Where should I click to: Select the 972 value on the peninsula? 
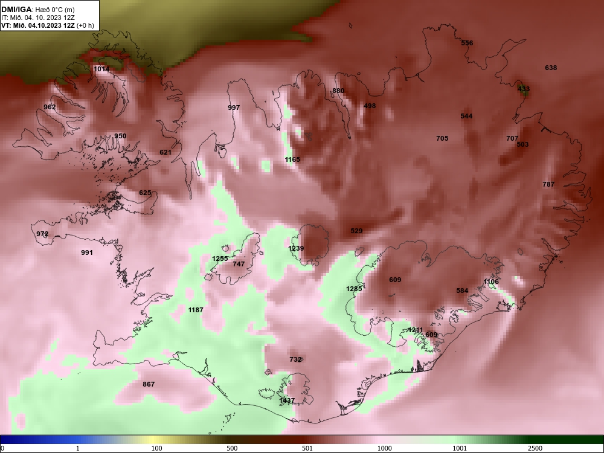[42, 234]
